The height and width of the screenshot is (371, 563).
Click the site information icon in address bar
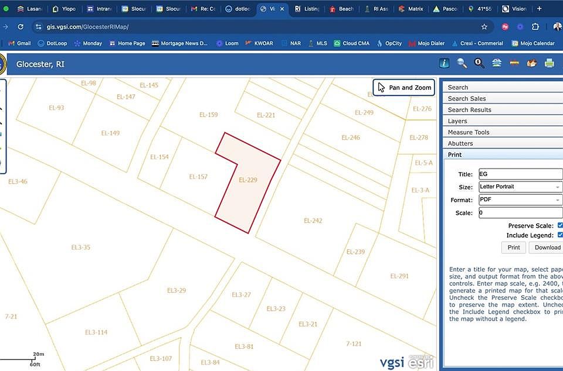39,27
